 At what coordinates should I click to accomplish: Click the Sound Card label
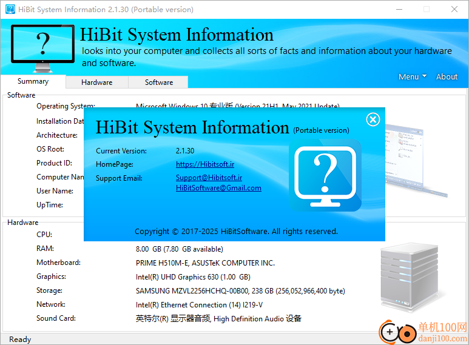(x=56, y=318)
